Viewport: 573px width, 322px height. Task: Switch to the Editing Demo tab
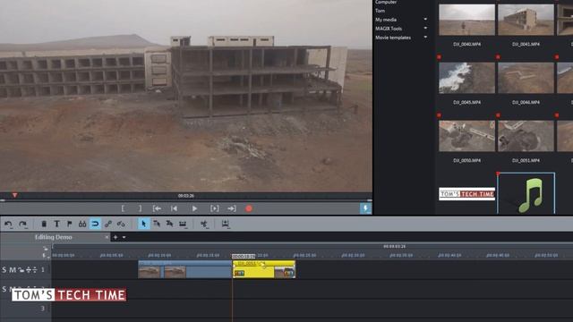point(54,237)
